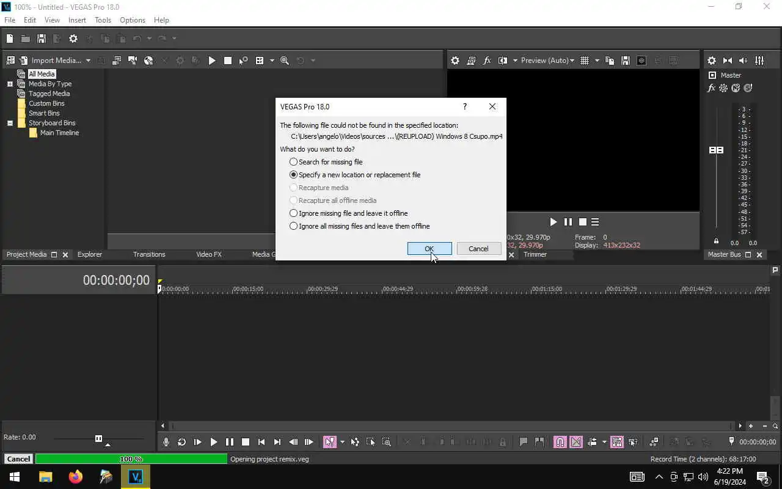Open the Video Output FX icon
This screenshot has width=782, height=489.
click(x=487, y=61)
